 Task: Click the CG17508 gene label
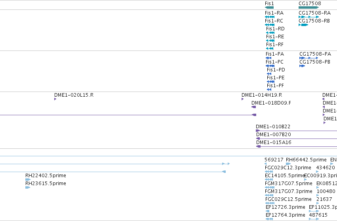310,4
